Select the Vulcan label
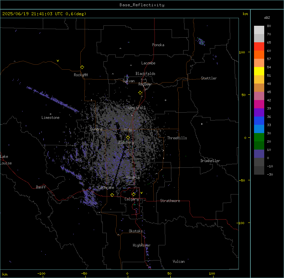The image size is (284, 278). click(179, 261)
